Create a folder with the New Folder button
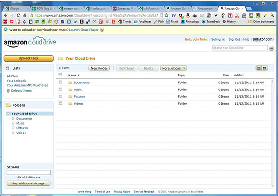The image size is (278, 196). [x=99, y=68]
